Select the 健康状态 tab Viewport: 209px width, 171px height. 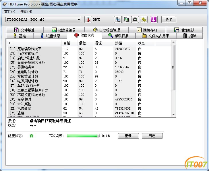tap(84, 35)
